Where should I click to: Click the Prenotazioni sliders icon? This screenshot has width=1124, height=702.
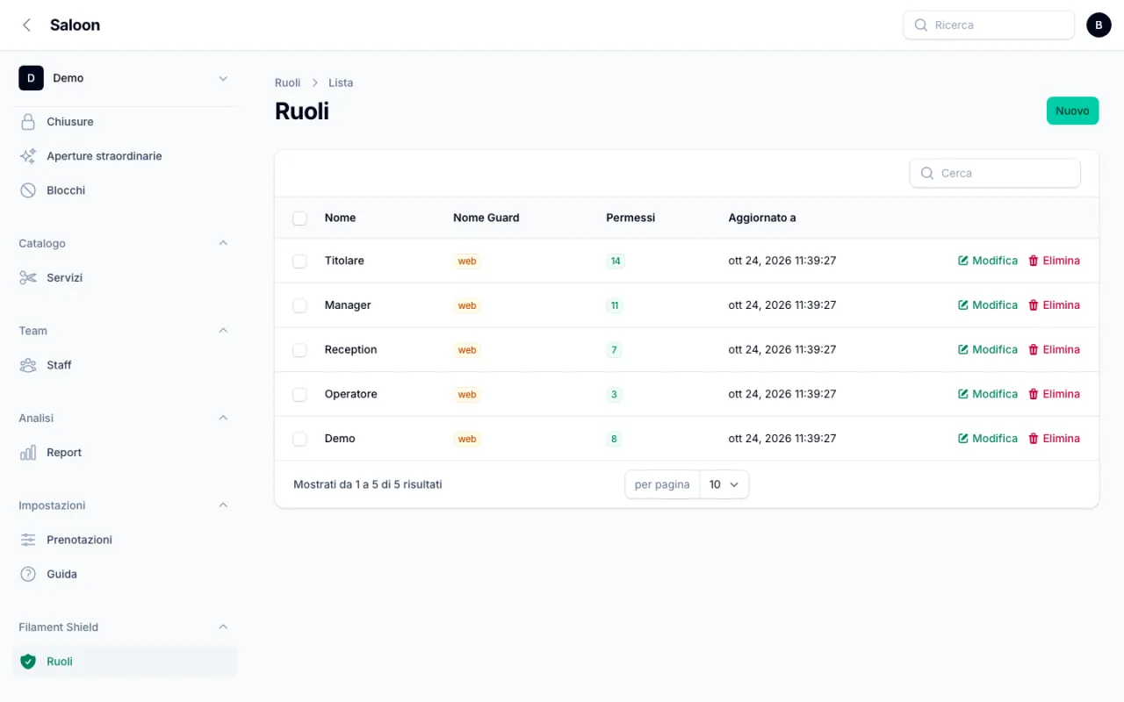click(x=28, y=540)
